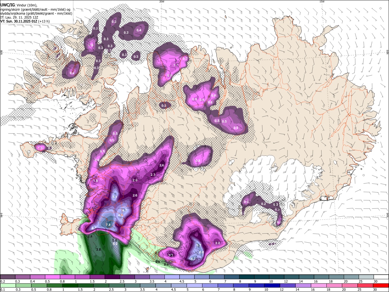Click the 5.1 value in the southwest snow area

[x=115, y=197]
